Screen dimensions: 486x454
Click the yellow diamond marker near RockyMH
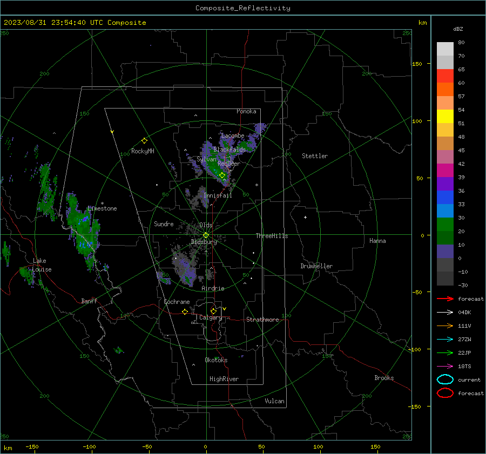[144, 141]
